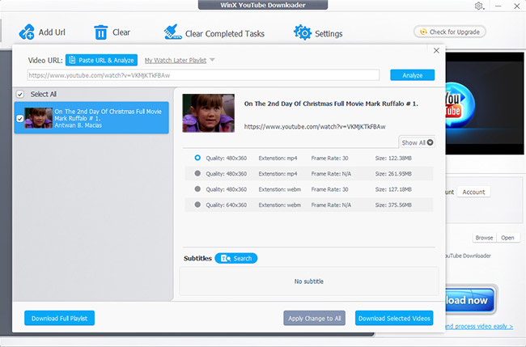Select the 640x360 webm 375.56MB option
The height and width of the screenshot is (347, 526).
[197, 205]
